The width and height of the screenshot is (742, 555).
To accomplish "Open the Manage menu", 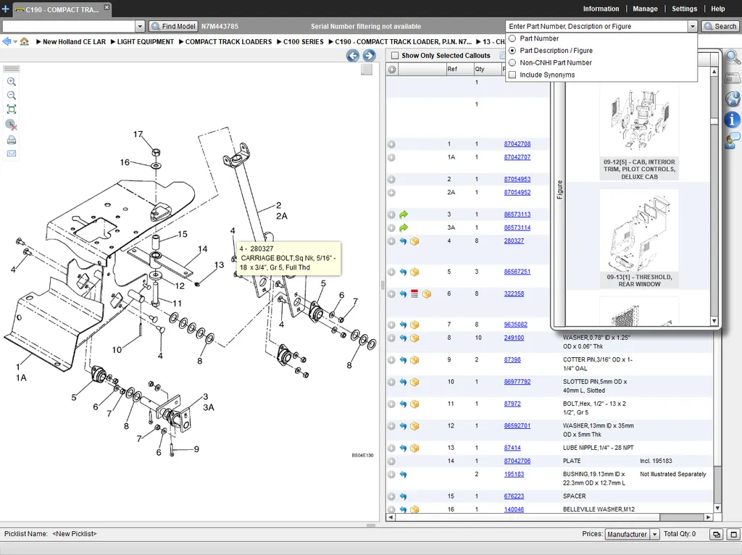I will [645, 9].
